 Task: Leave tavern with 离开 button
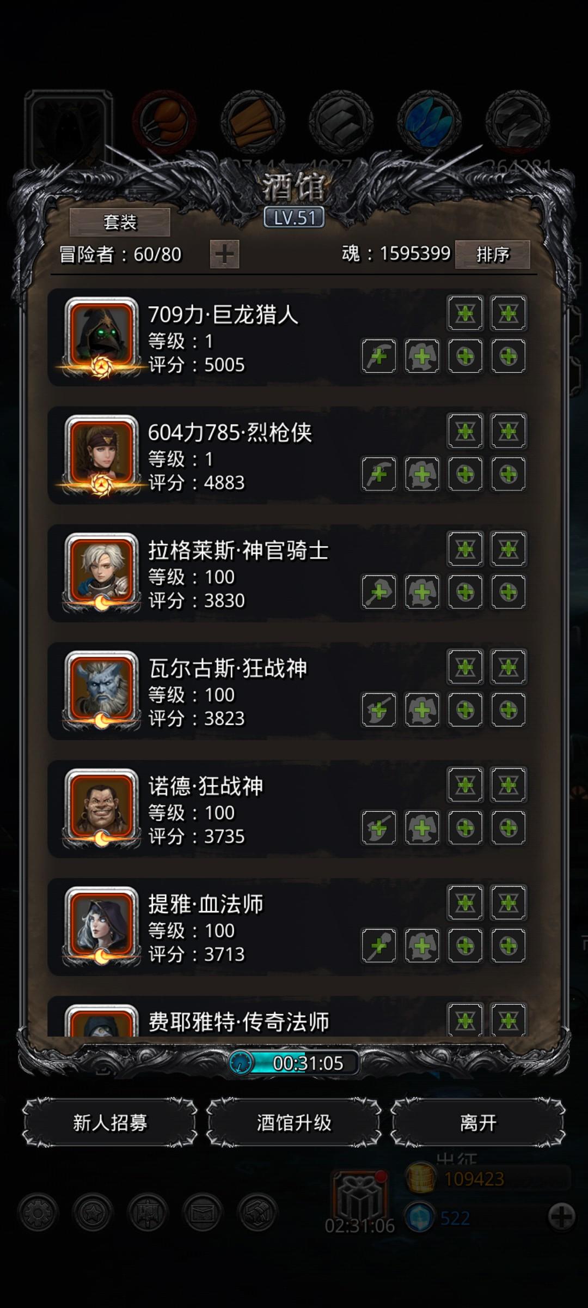(x=478, y=1123)
